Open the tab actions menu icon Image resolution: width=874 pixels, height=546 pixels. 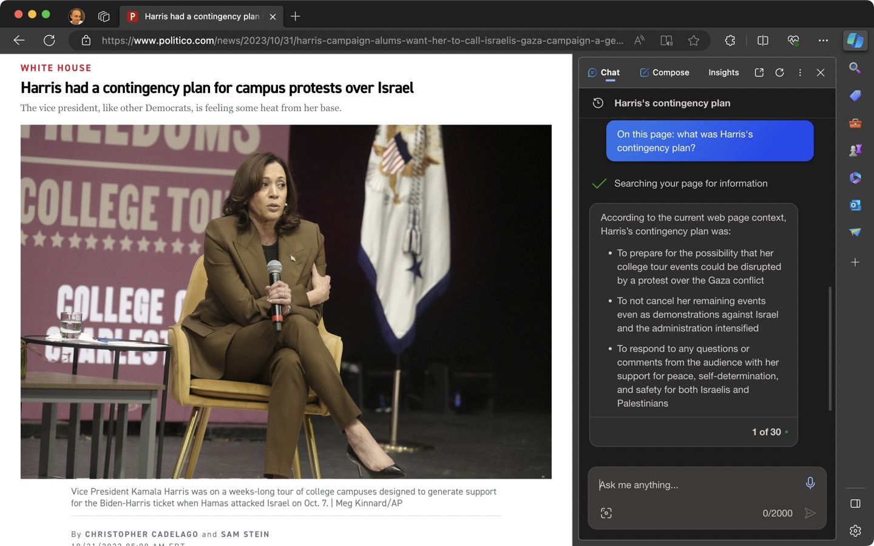pyautogui.click(x=104, y=16)
